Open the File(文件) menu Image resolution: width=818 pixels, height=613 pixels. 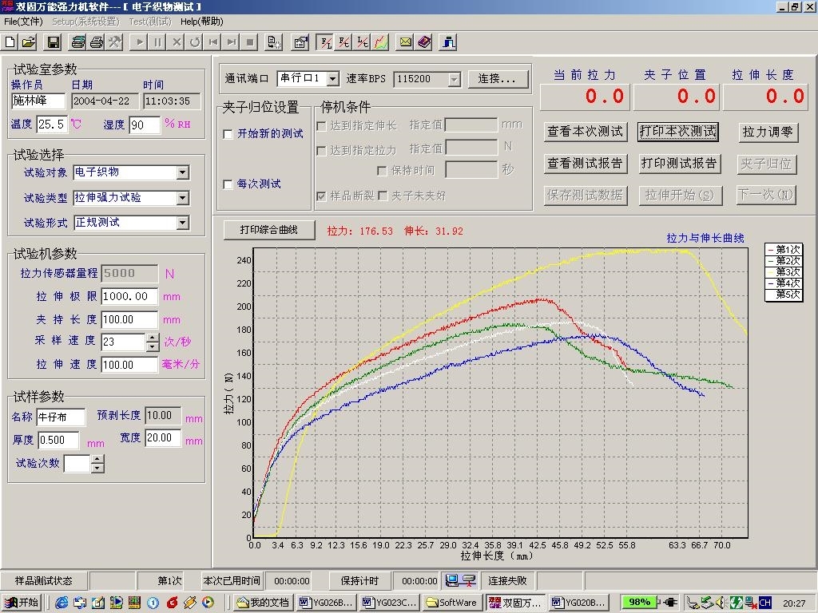23,22
